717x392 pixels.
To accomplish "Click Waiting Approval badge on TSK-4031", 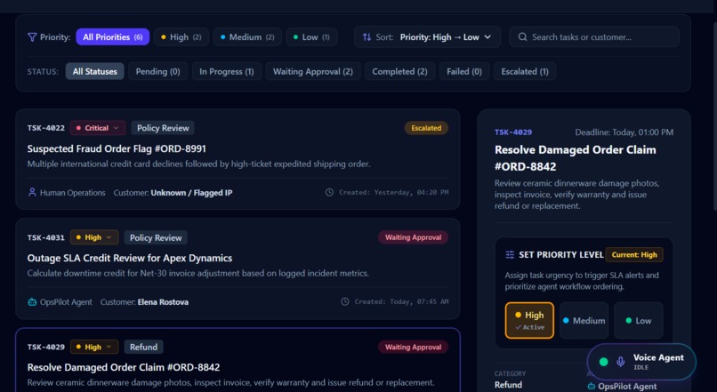I will click(413, 237).
